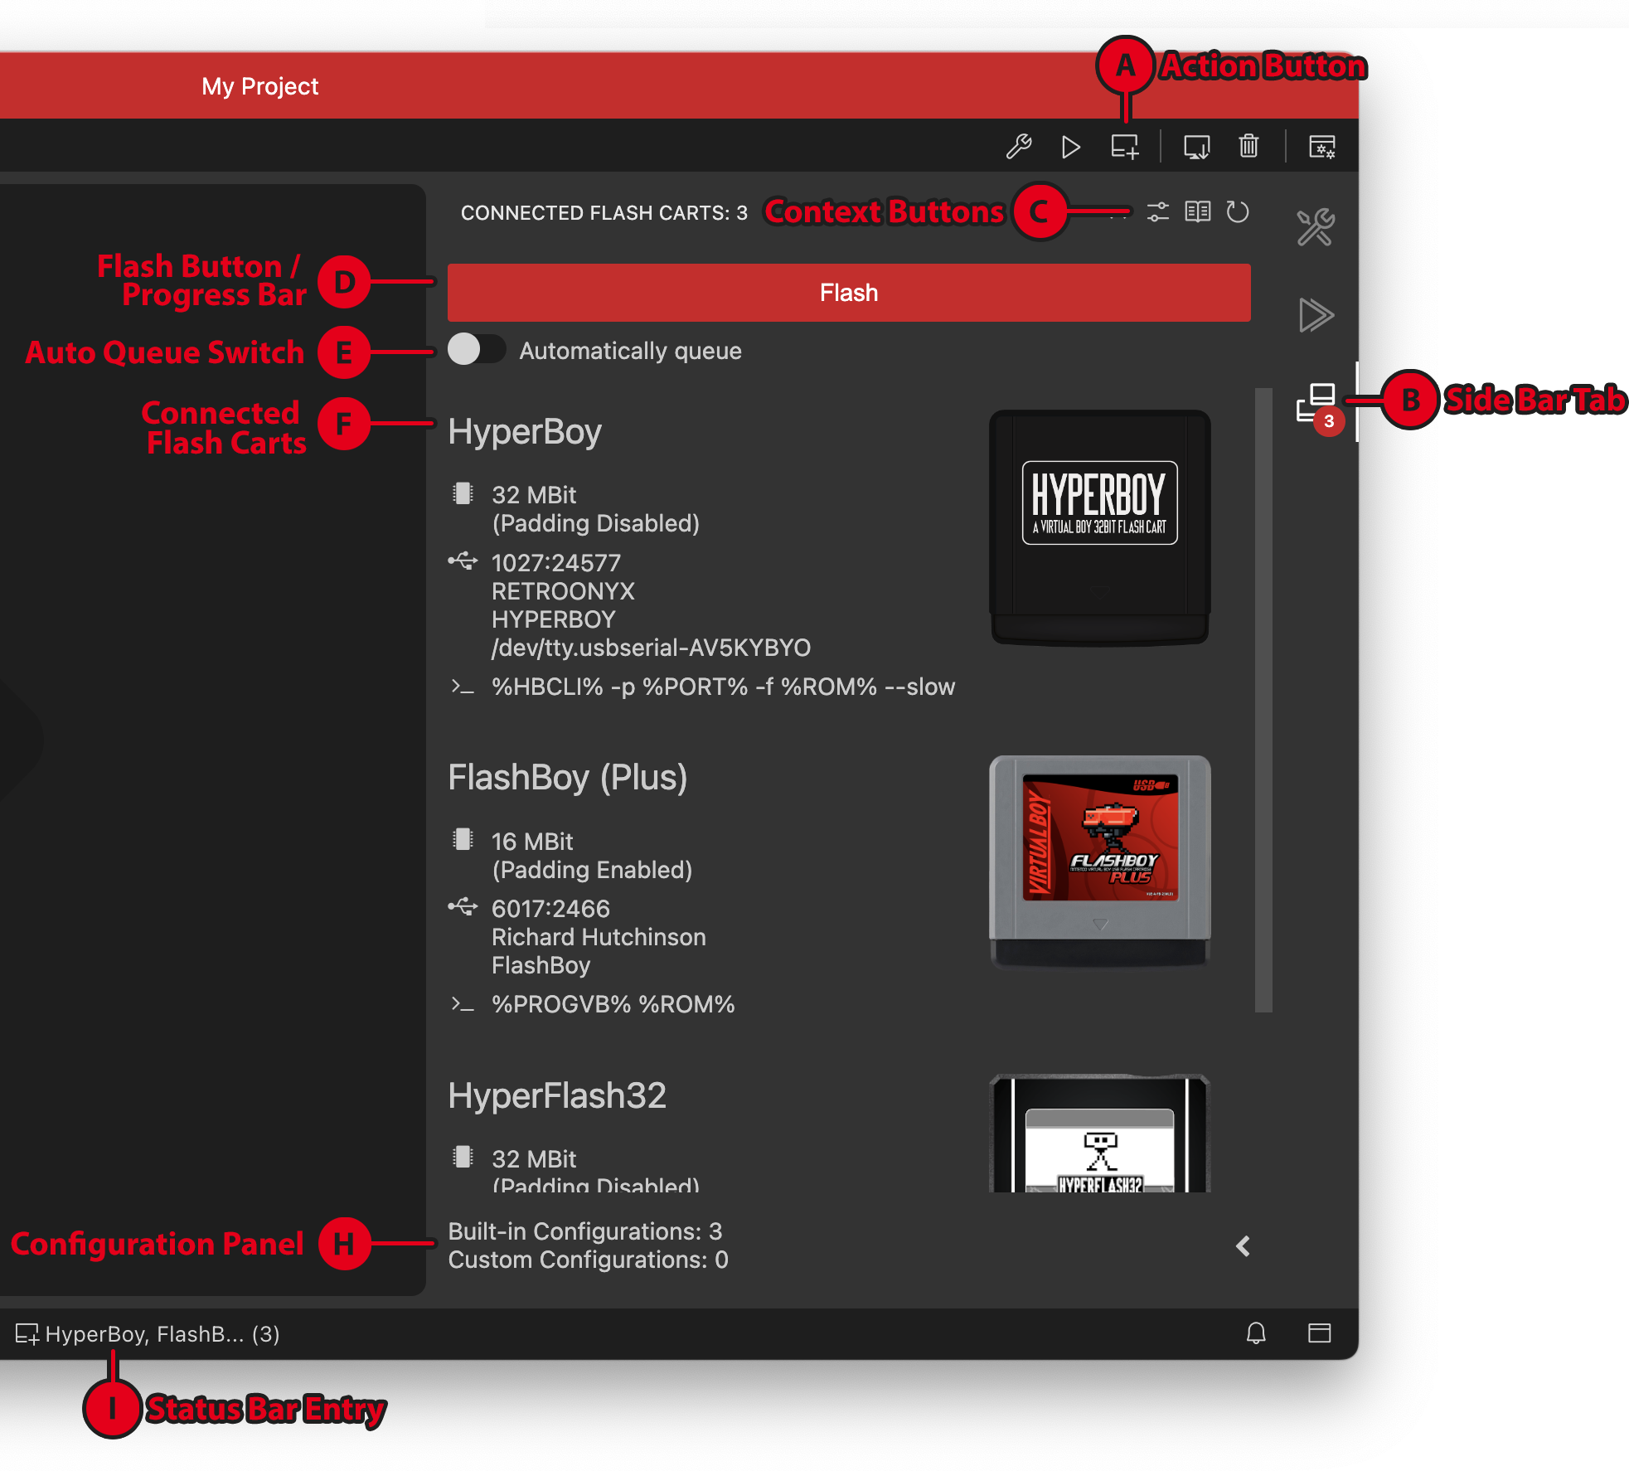The image size is (1629, 1471).
Task: Open the flash carts settings sliders icon
Action: pyautogui.click(x=1158, y=212)
